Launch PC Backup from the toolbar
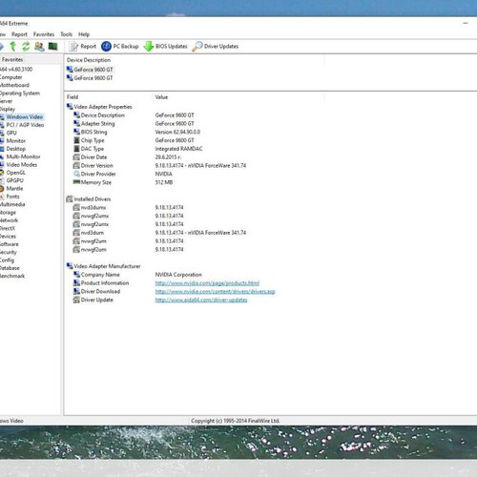Viewport: 477px width, 477px height. pos(120,47)
